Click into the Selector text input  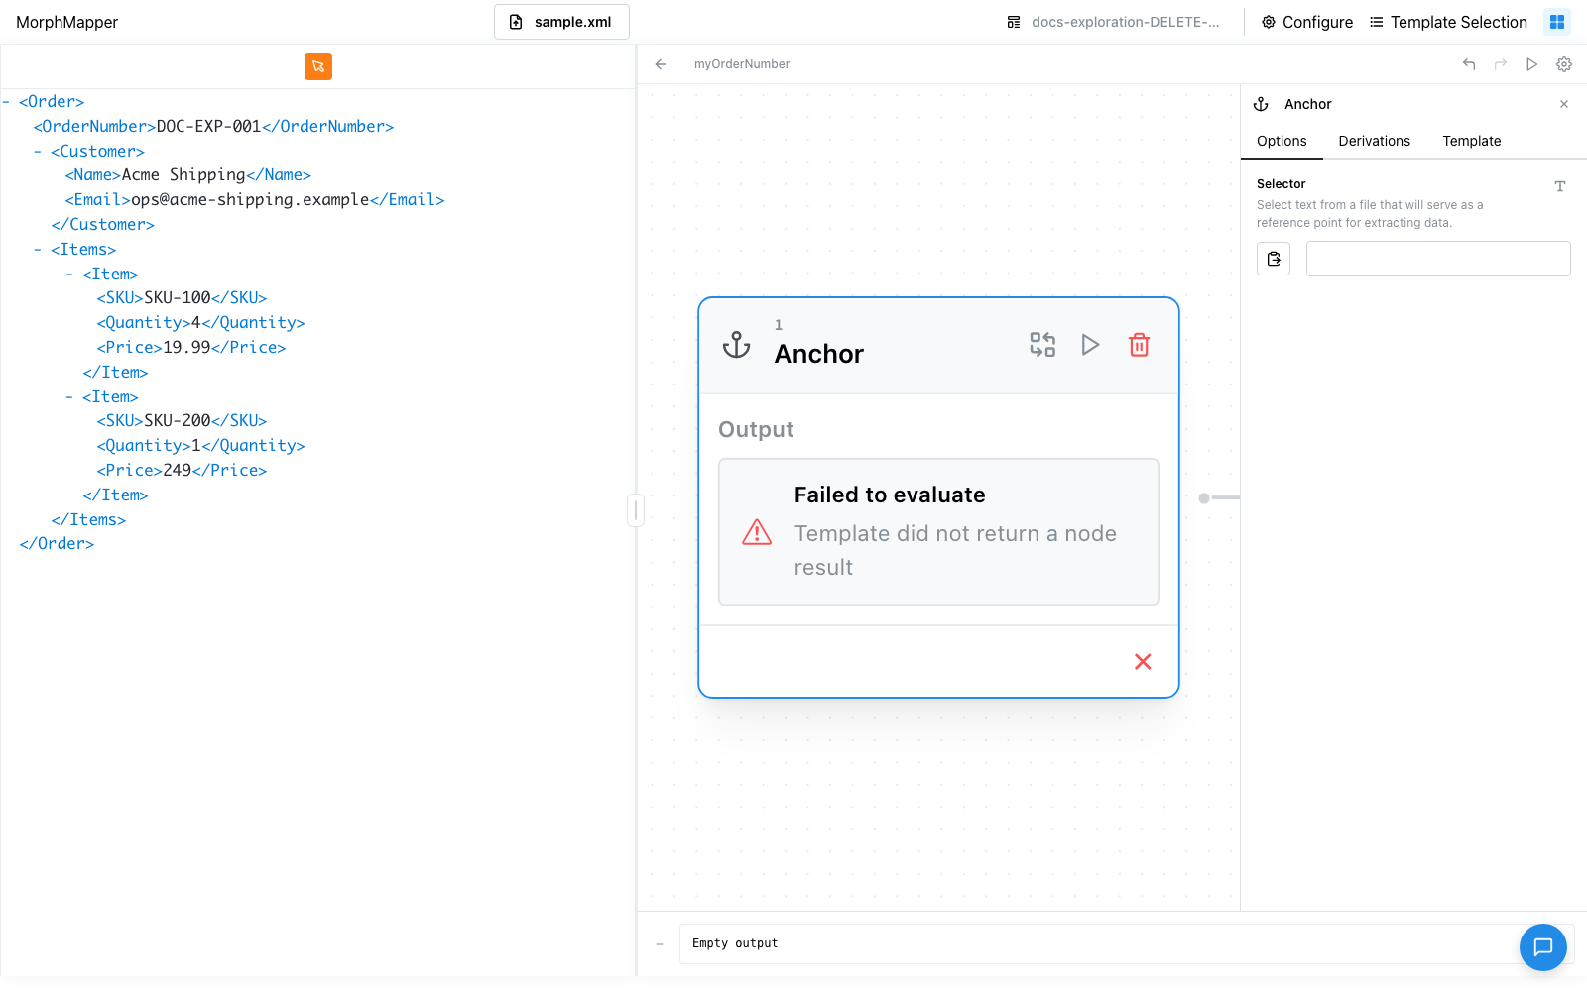click(x=1438, y=259)
